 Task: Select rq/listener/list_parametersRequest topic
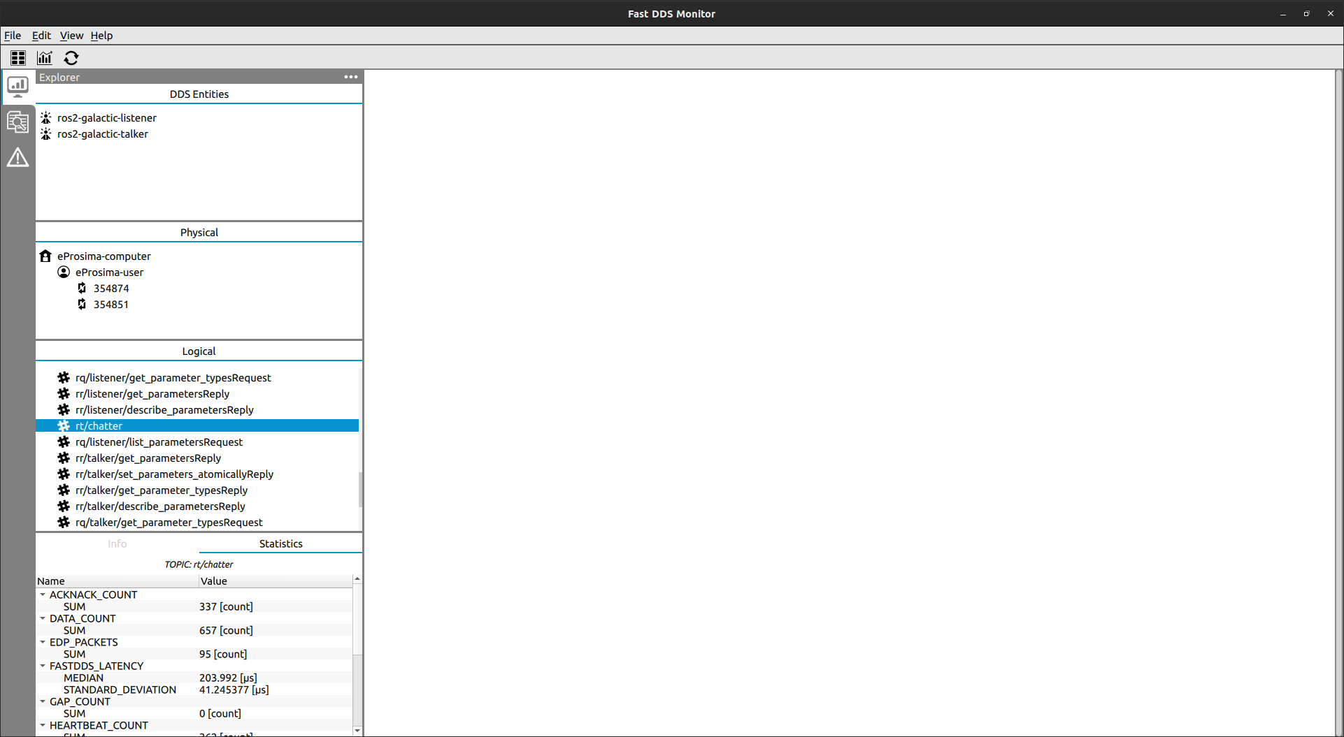[159, 442]
